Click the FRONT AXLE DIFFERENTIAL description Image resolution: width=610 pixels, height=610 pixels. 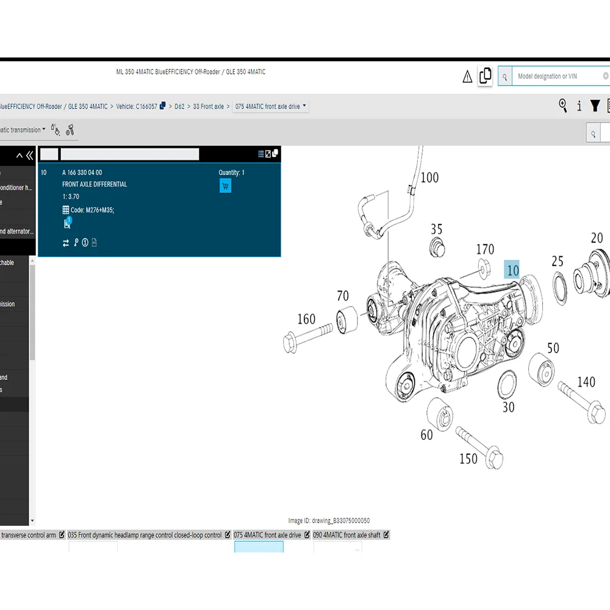95,184
